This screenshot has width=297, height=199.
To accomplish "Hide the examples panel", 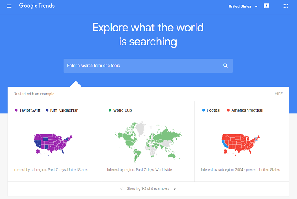I will coord(278,94).
